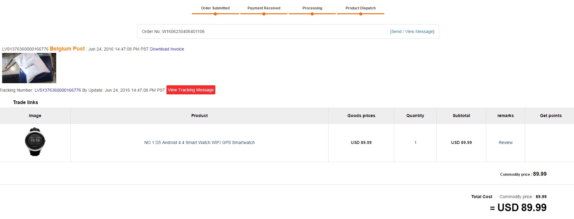Click the Total Cost label
This screenshot has width=574, height=219.
tap(482, 197)
